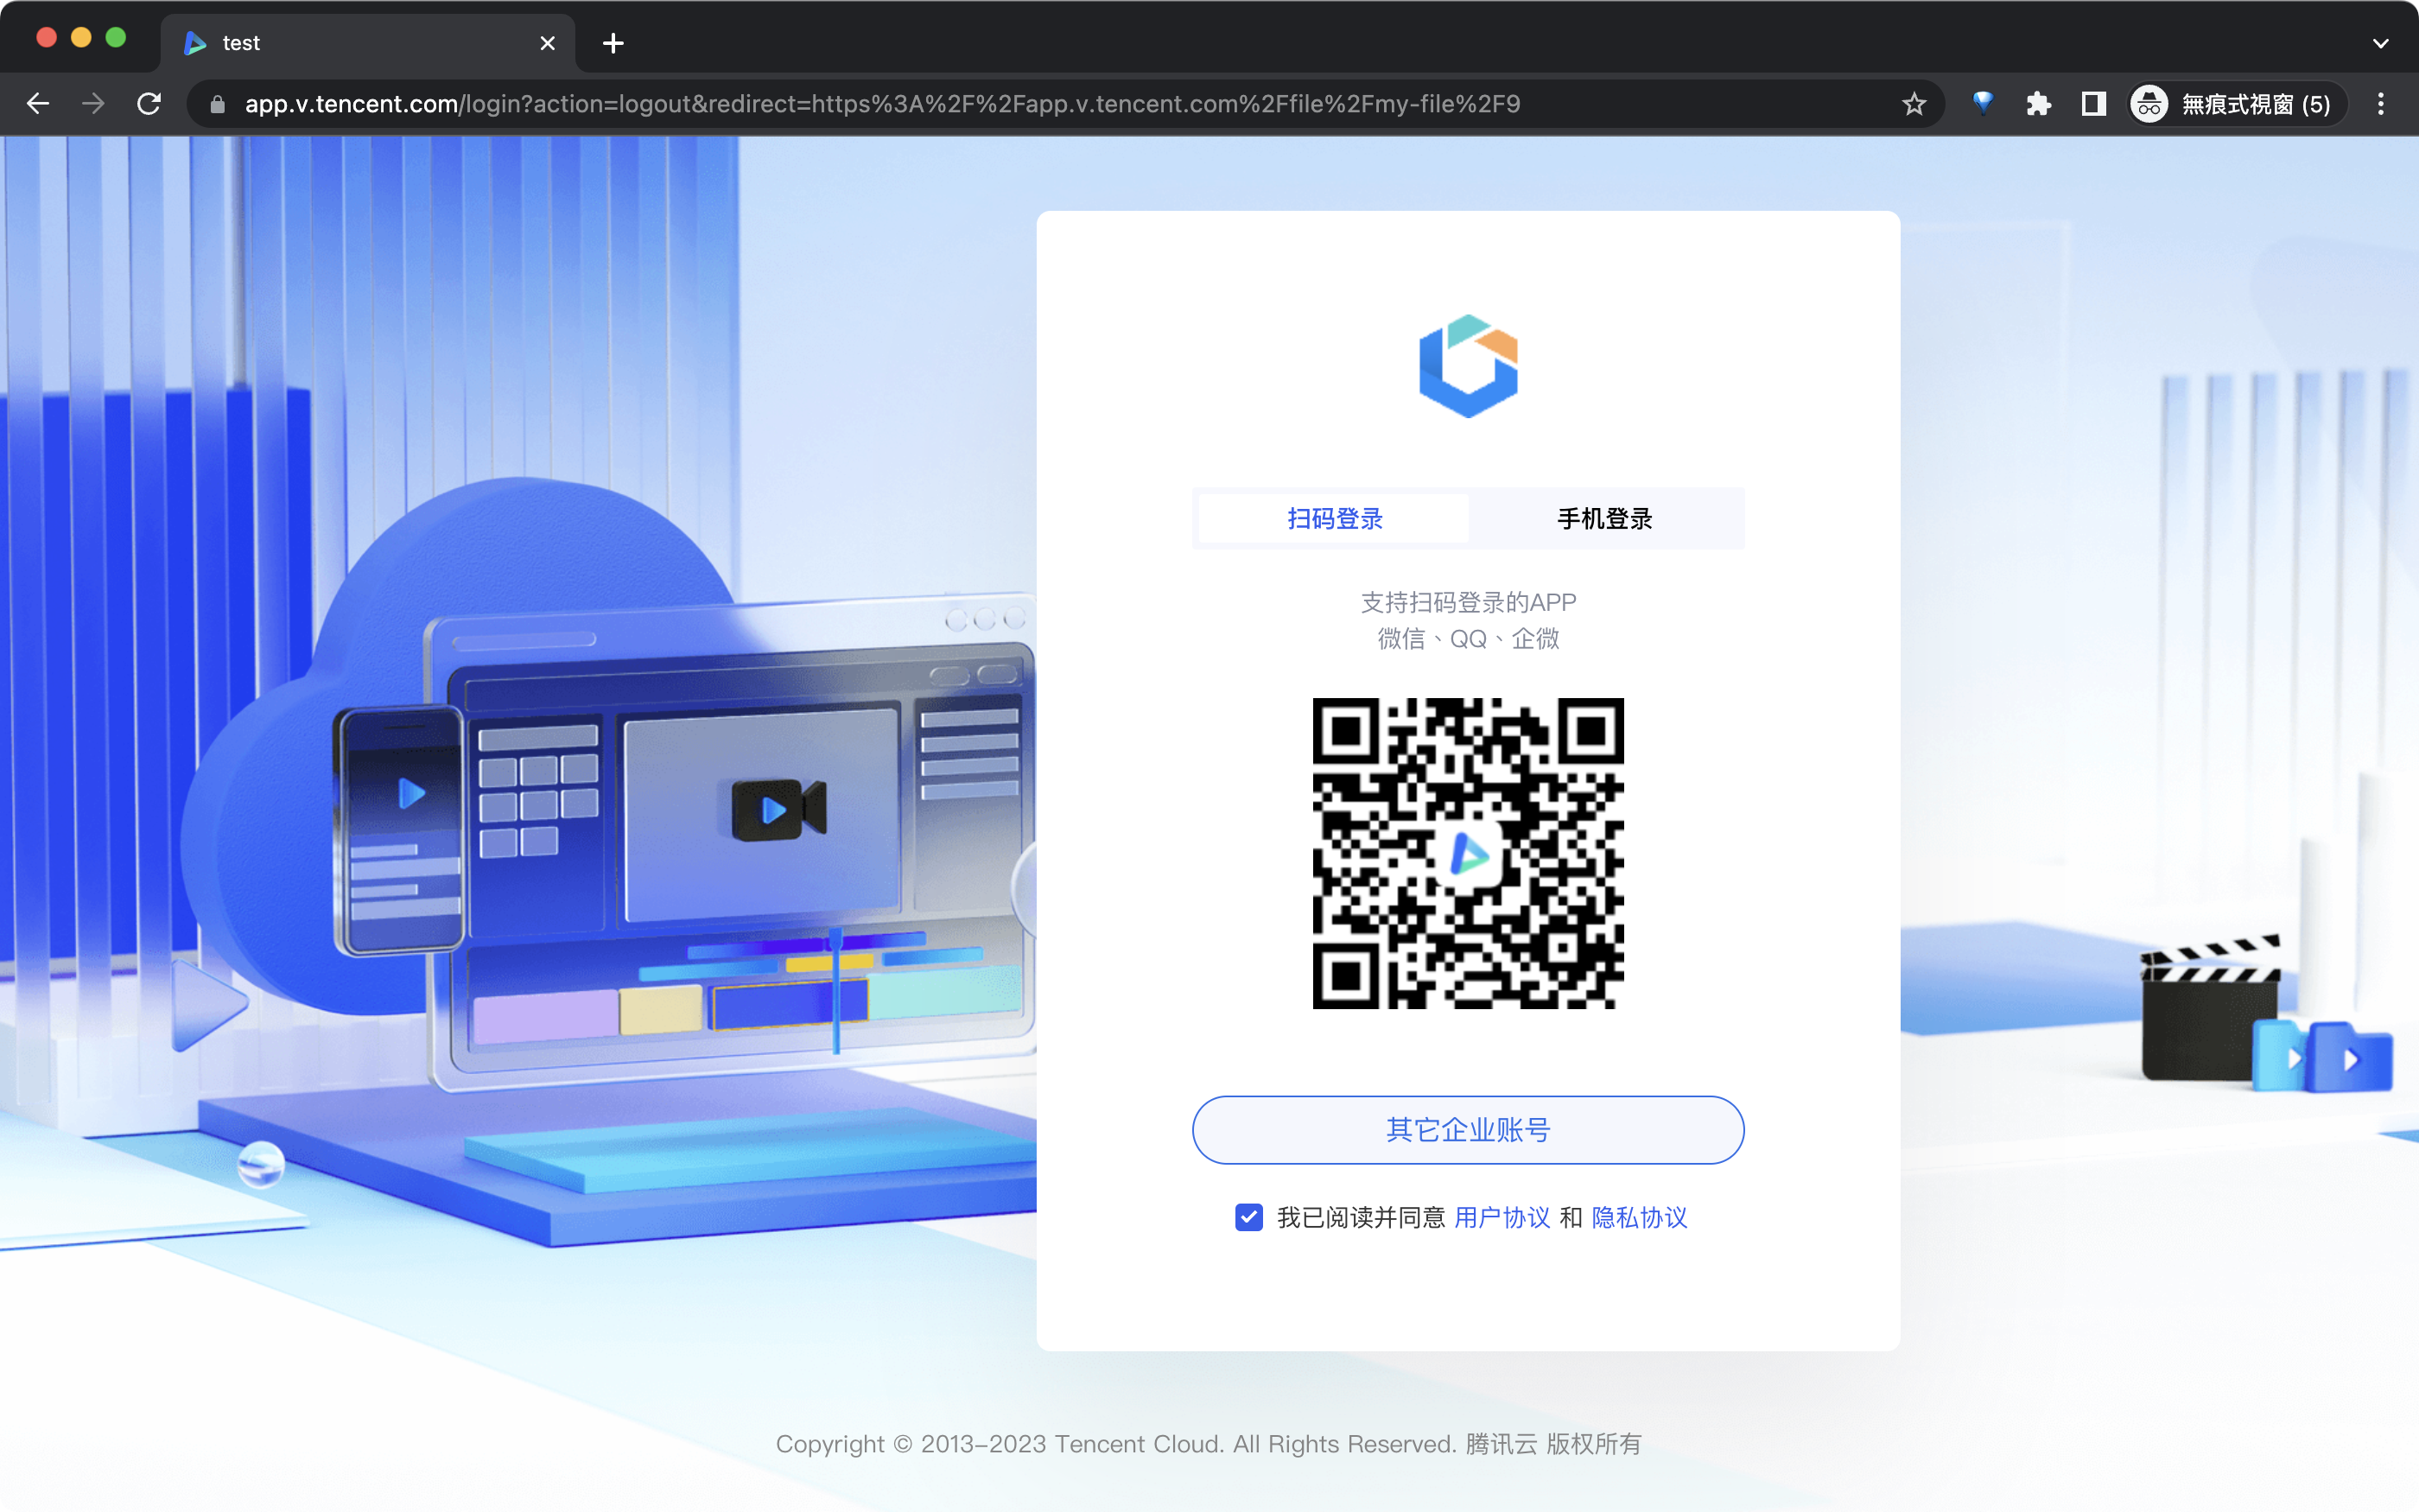The image size is (2419, 1512).
Task: Click the browser back arrow
Action: coord(38,104)
